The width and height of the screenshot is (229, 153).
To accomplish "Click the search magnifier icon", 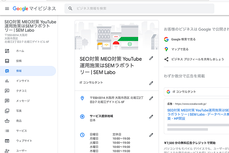I will [x=70, y=8].
